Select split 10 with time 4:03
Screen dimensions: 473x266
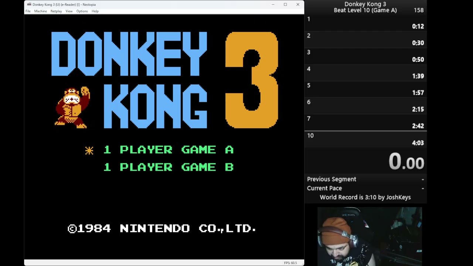[x=365, y=139]
